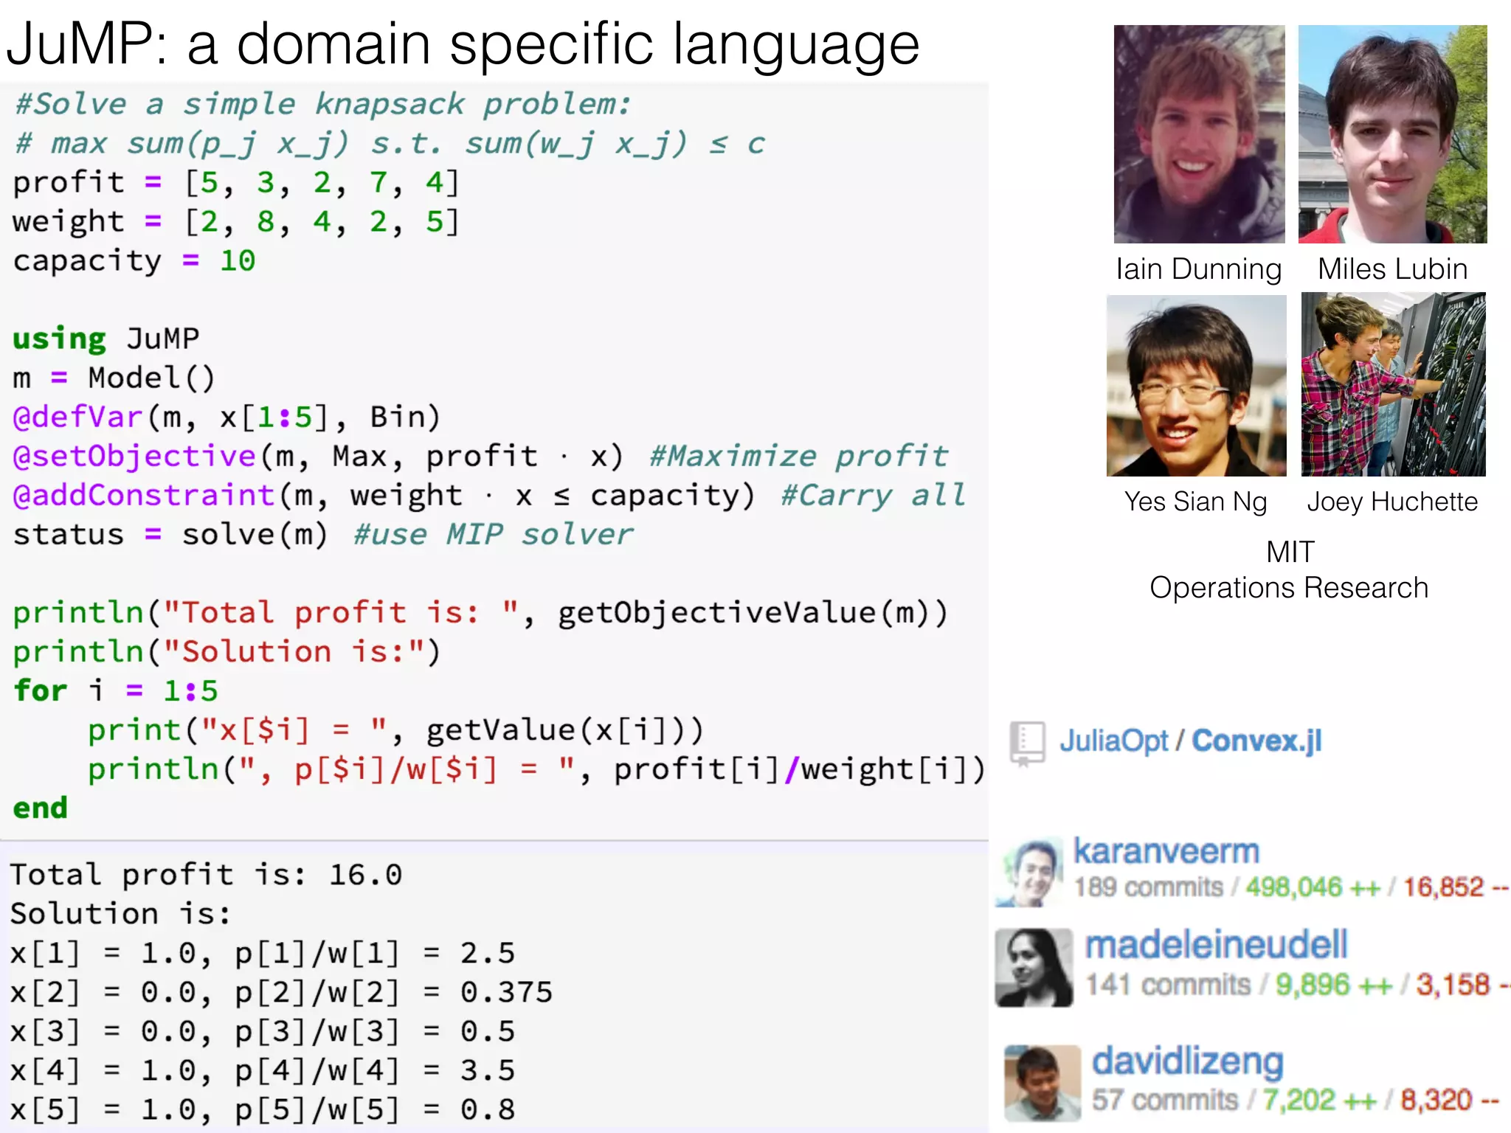The image size is (1511, 1133).
Task: Click 'getValue(x[i]))' in the code
Action: click(565, 730)
